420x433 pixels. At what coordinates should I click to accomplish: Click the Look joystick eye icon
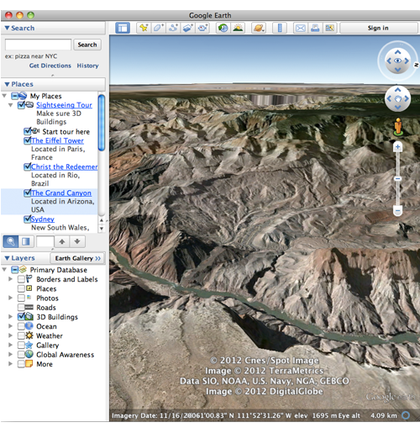[x=397, y=61]
